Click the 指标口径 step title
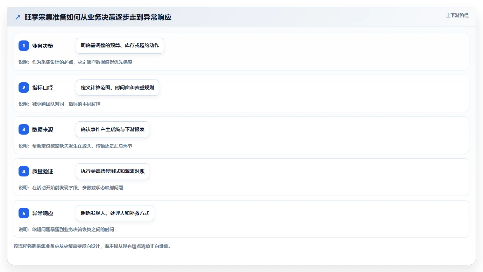Viewport: 483px width, 272px height. [43, 88]
